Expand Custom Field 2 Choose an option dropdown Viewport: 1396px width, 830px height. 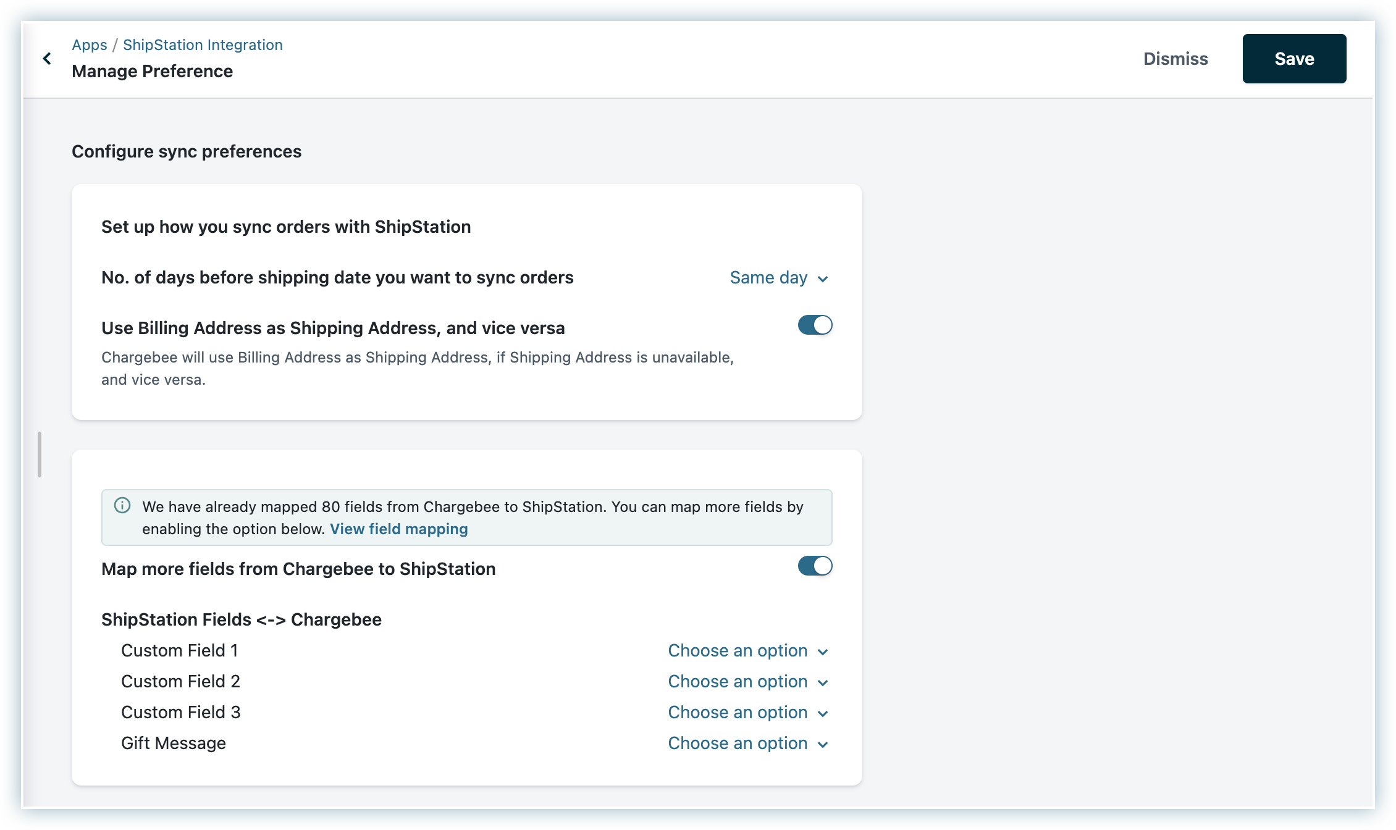738,682
